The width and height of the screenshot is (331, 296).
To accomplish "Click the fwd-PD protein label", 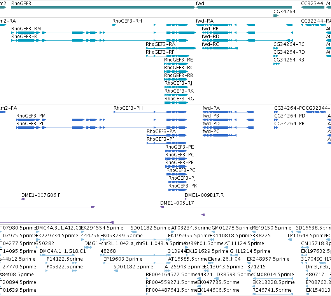I will [x=211, y=124].
